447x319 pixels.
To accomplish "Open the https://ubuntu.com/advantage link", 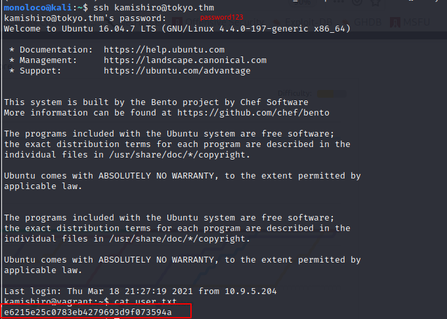I will coord(177,71).
